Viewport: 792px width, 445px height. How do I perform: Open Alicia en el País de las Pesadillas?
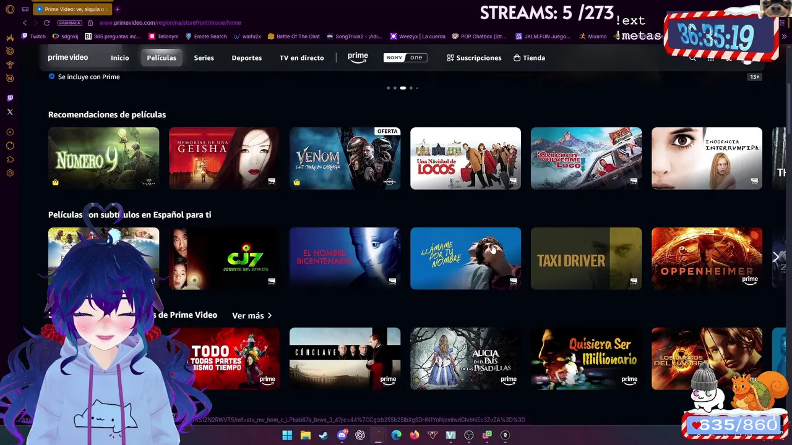[465, 358]
